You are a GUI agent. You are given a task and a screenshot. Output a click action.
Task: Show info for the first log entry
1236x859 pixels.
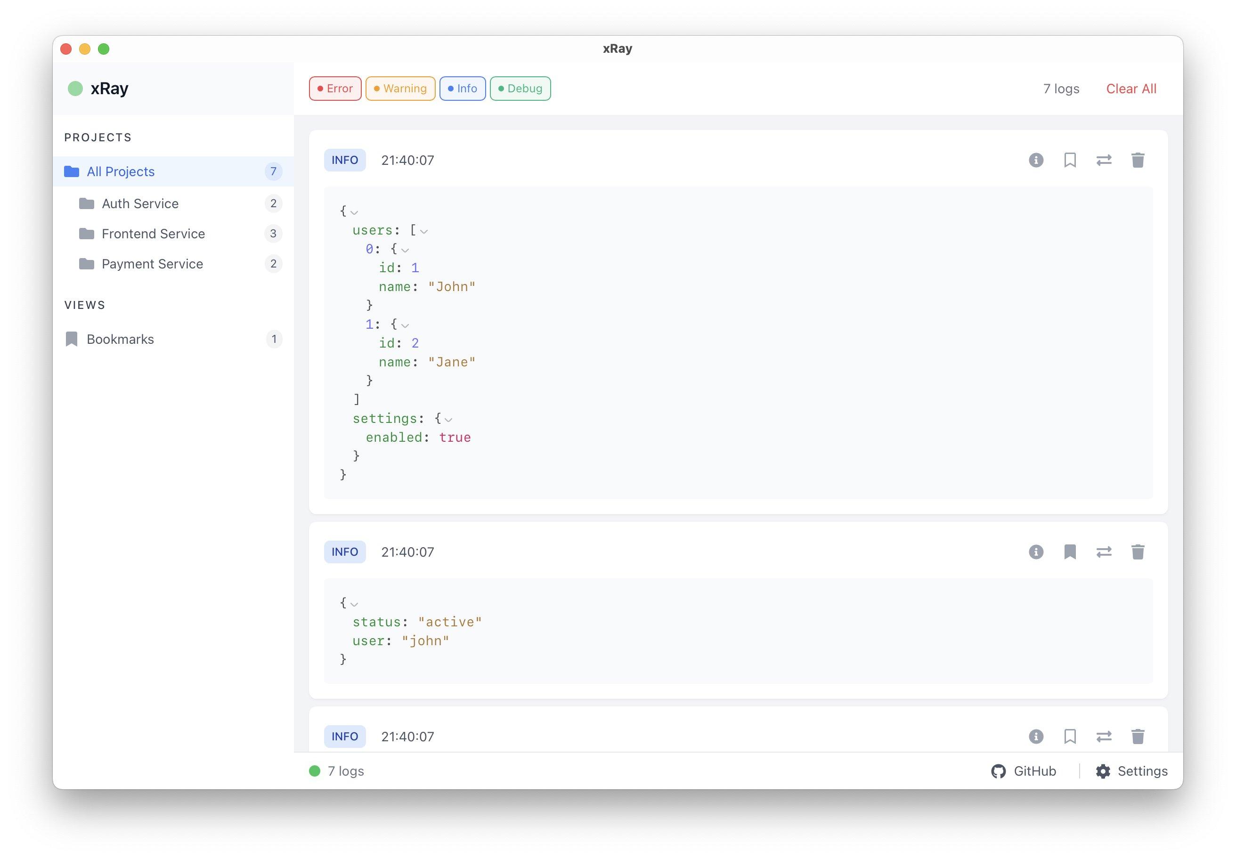pos(1036,161)
